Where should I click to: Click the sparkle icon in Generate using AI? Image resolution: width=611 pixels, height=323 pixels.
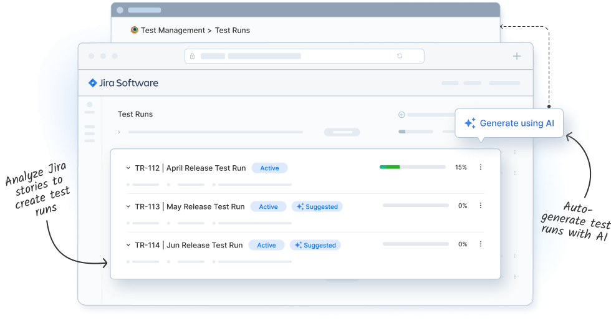point(470,123)
